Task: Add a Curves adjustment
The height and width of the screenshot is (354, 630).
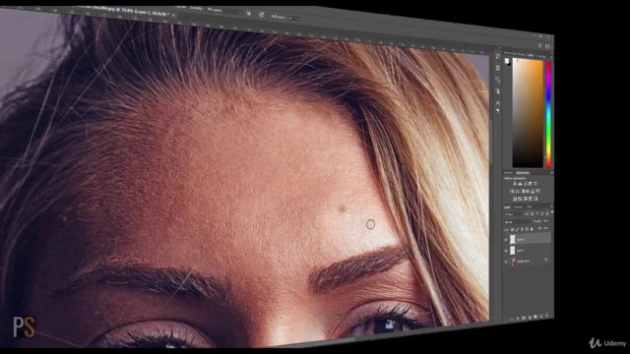Action: (525, 184)
